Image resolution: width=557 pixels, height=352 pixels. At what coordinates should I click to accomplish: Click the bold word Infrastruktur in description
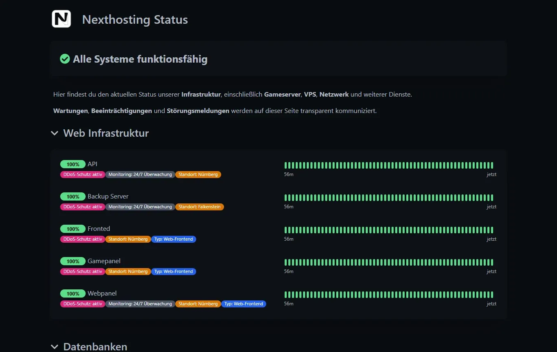click(201, 95)
